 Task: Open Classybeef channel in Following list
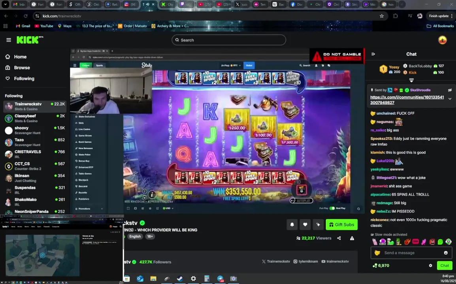[35, 118]
